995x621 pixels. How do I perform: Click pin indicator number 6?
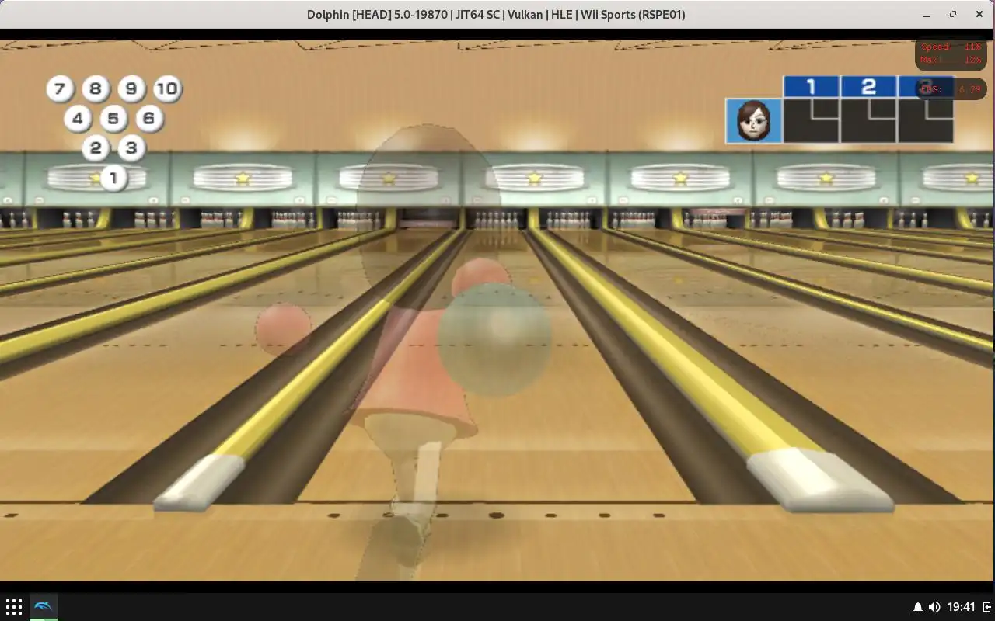(149, 118)
